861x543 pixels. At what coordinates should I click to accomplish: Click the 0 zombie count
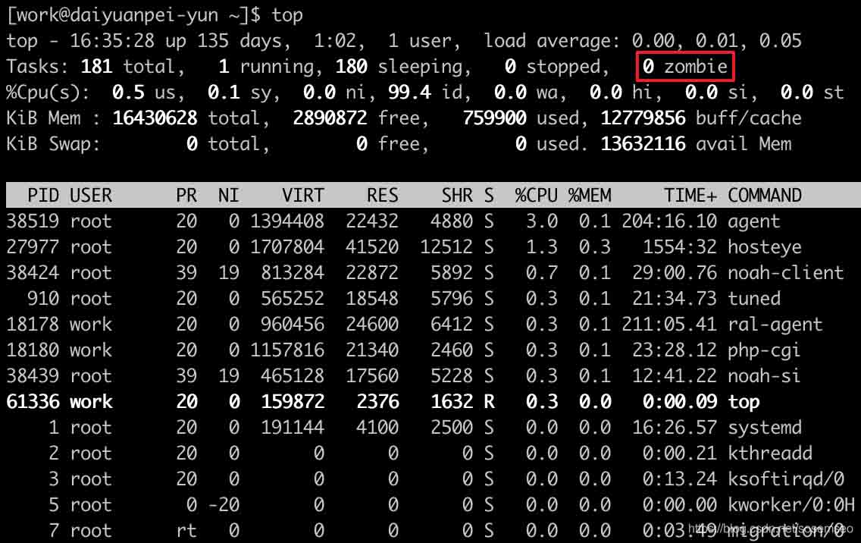point(684,67)
